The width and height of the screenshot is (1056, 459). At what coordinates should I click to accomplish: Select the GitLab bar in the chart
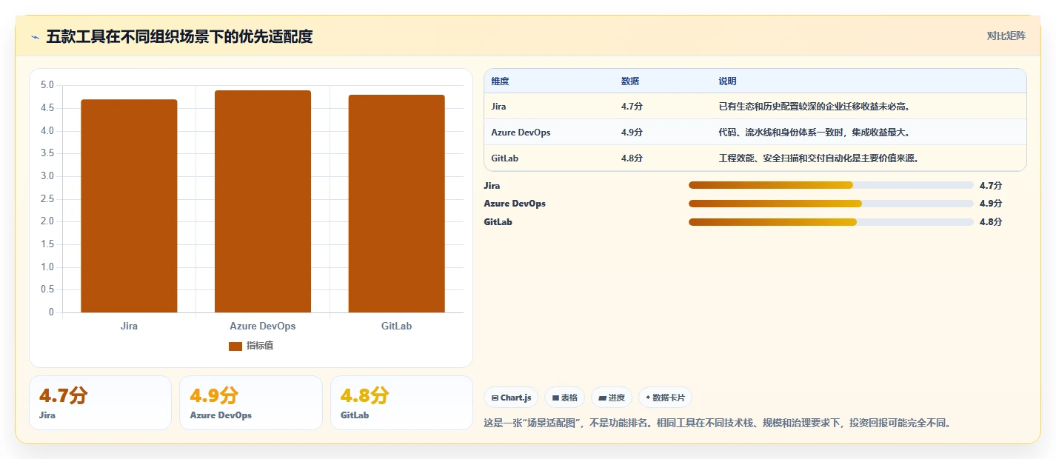(397, 204)
